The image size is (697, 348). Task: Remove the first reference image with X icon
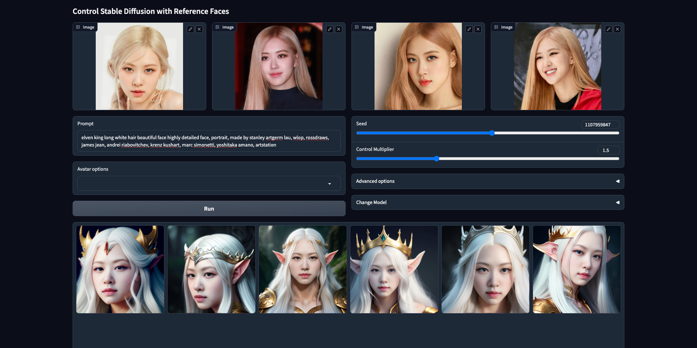click(199, 29)
